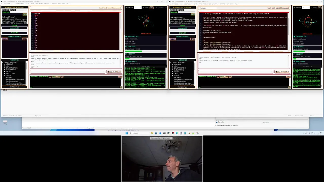Expand REAL_TRAINING folder in left window

coord(5,70)
